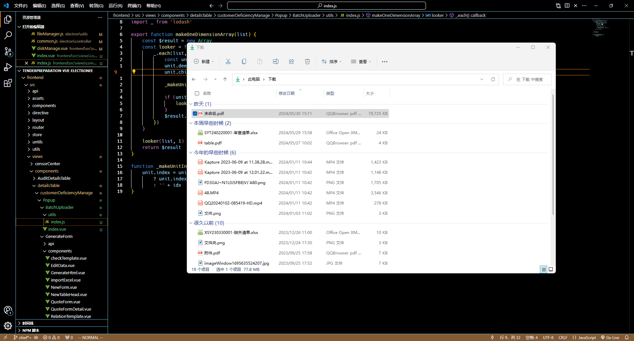Expand the router folder in explorer
The image size is (634, 341).
click(x=38, y=128)
